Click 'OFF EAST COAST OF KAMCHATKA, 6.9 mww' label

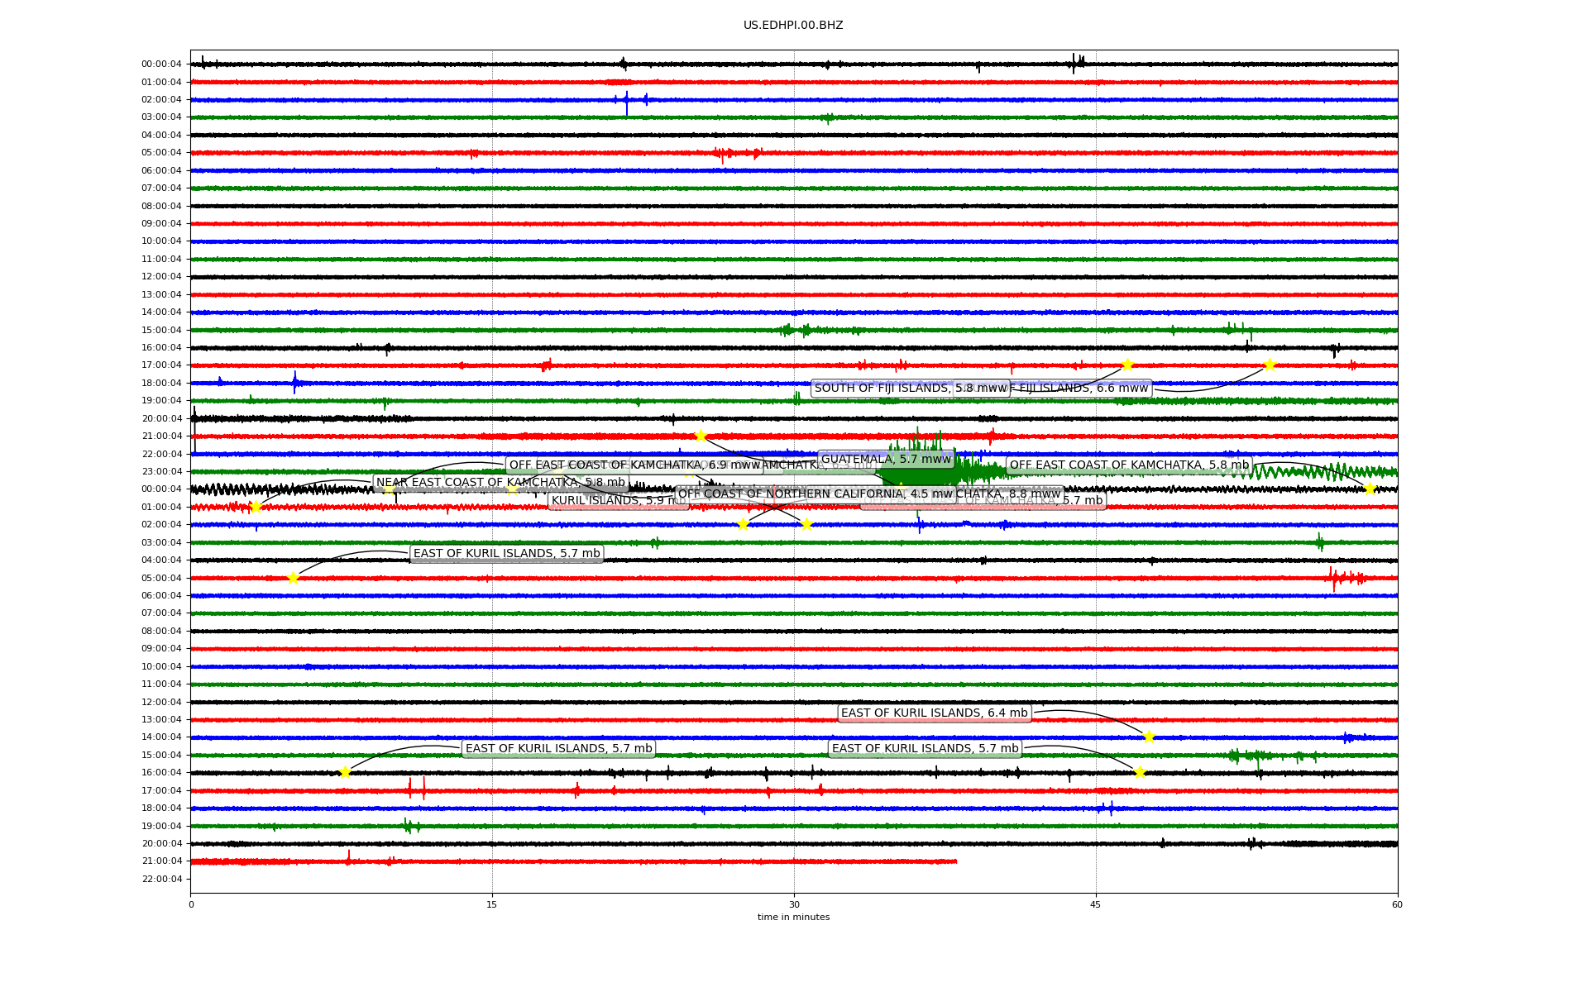coord(634,465)
